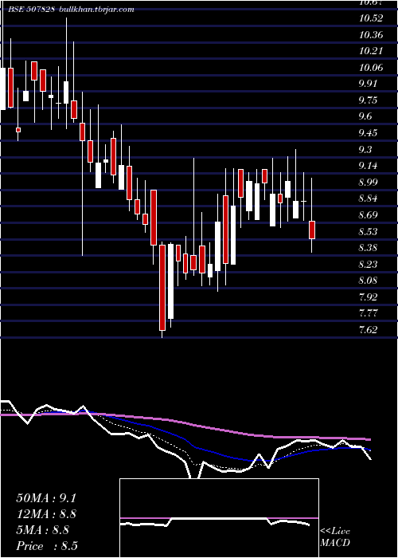
Task: Click the last red candlestick on the right
Action: point(312,230)
